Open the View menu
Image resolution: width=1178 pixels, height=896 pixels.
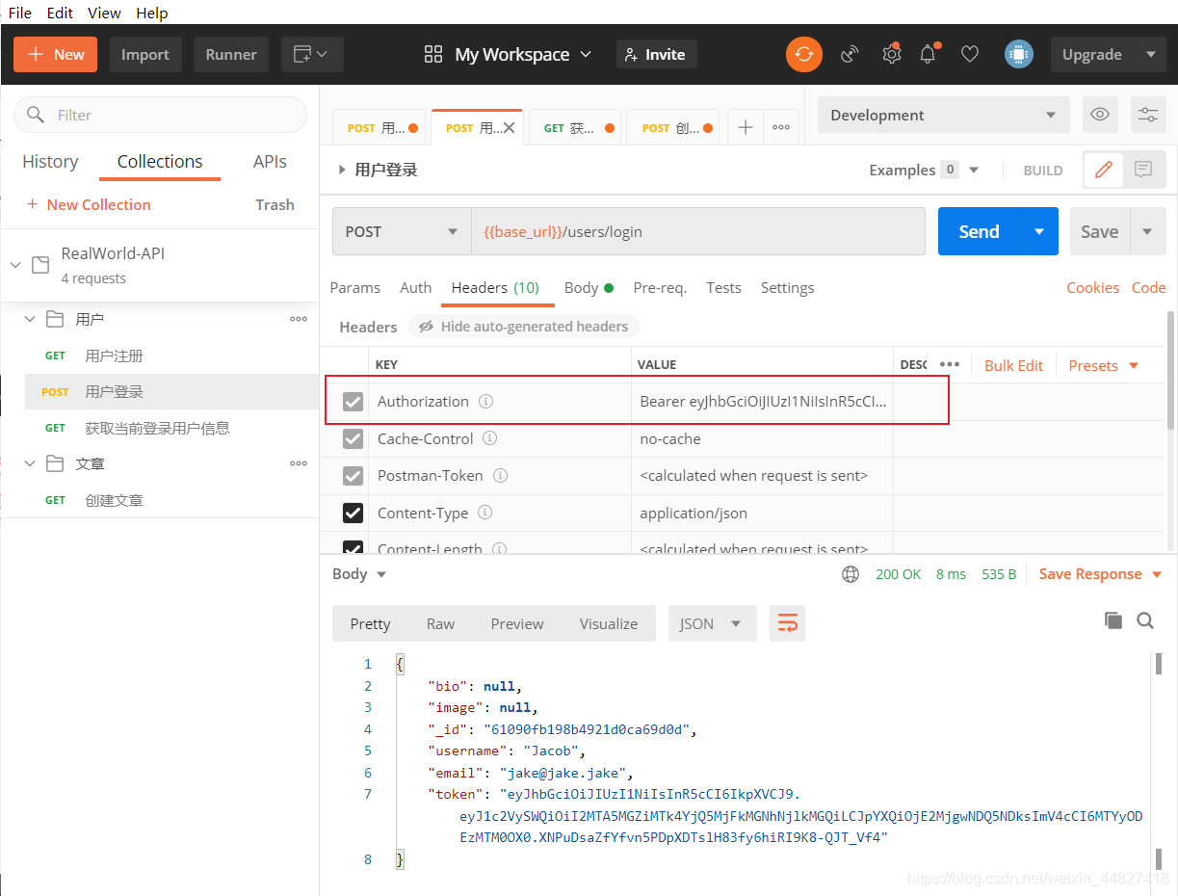(104, 13)
